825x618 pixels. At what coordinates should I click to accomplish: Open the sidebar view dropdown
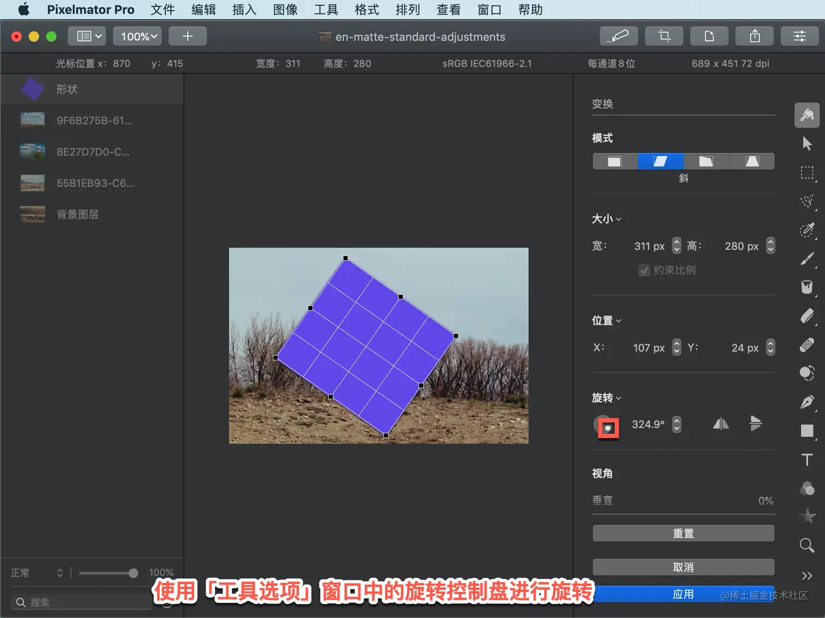click(x=87, y=36)
